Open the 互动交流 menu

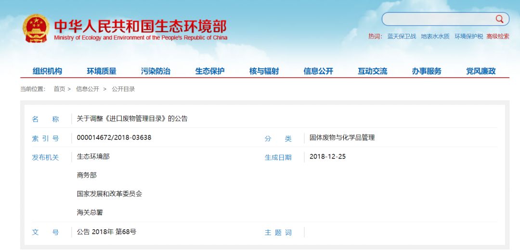point(372,71)
